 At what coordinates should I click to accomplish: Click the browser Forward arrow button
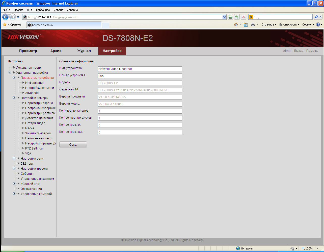tap(12, 17)
